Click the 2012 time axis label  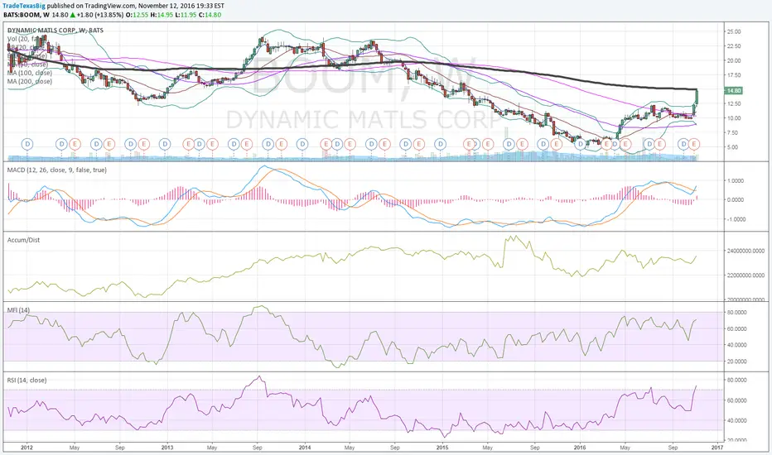[x=27, y=448]
